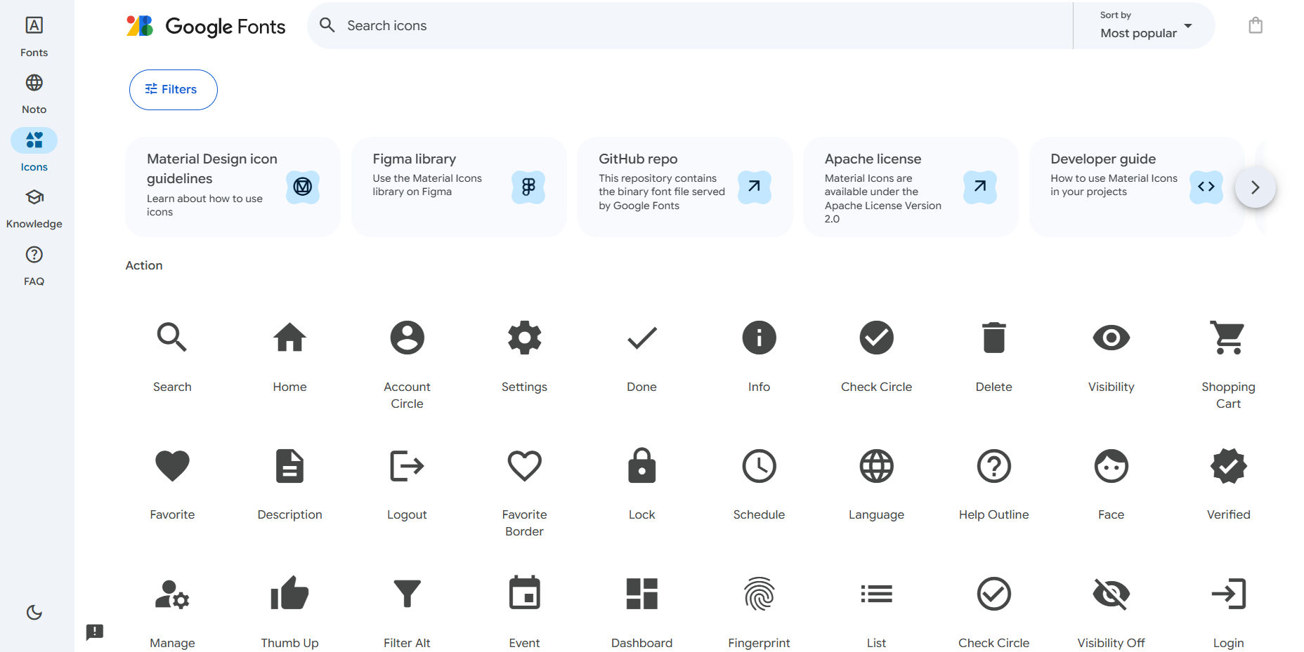Pick the Login arrow icon
The width and height of the screenshot is (1304, 652).
[x=1228, y=594]
